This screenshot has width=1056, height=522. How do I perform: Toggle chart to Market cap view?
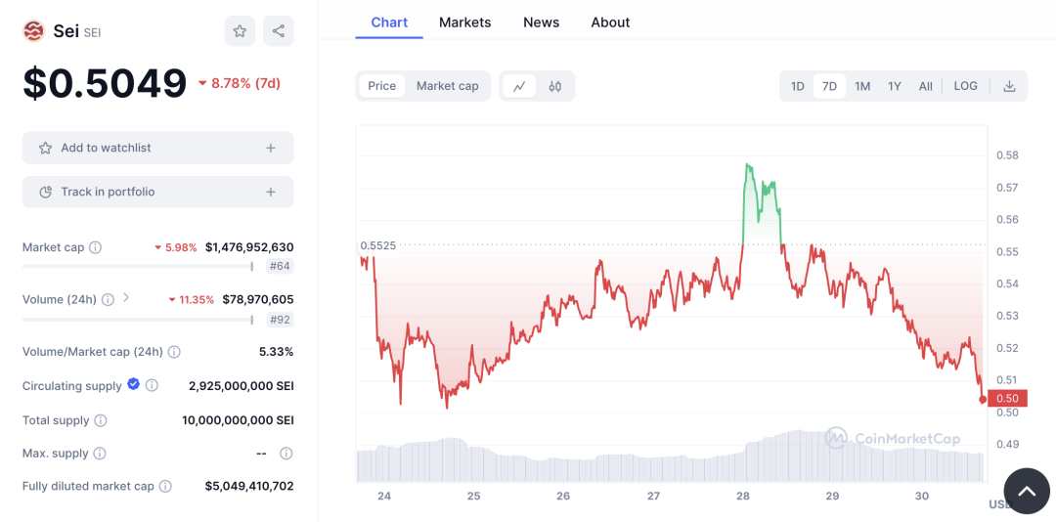(447, 86)
